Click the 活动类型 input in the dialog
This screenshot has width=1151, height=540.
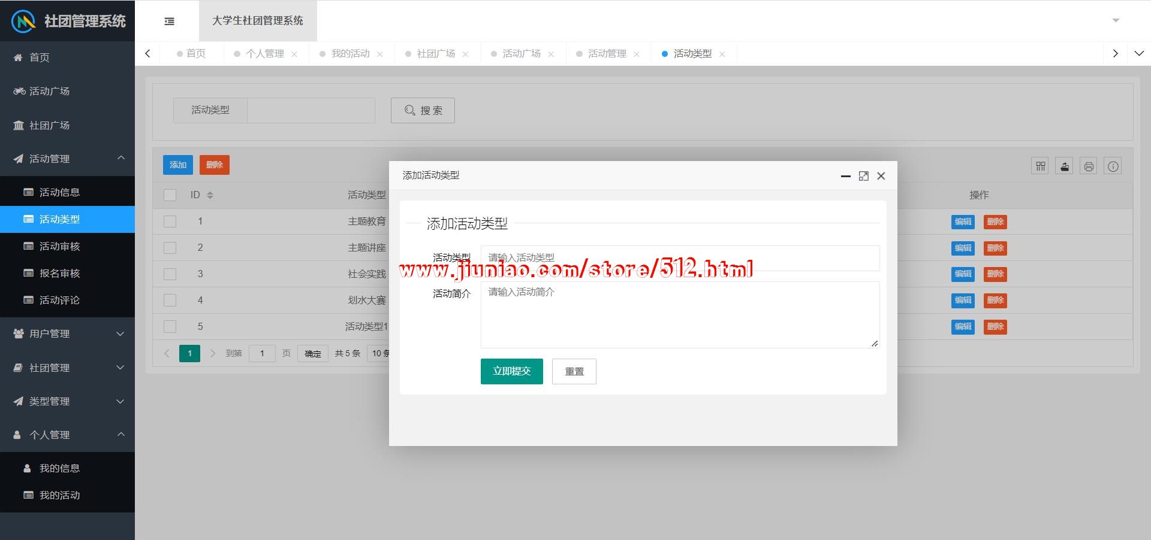coord(680,258)
